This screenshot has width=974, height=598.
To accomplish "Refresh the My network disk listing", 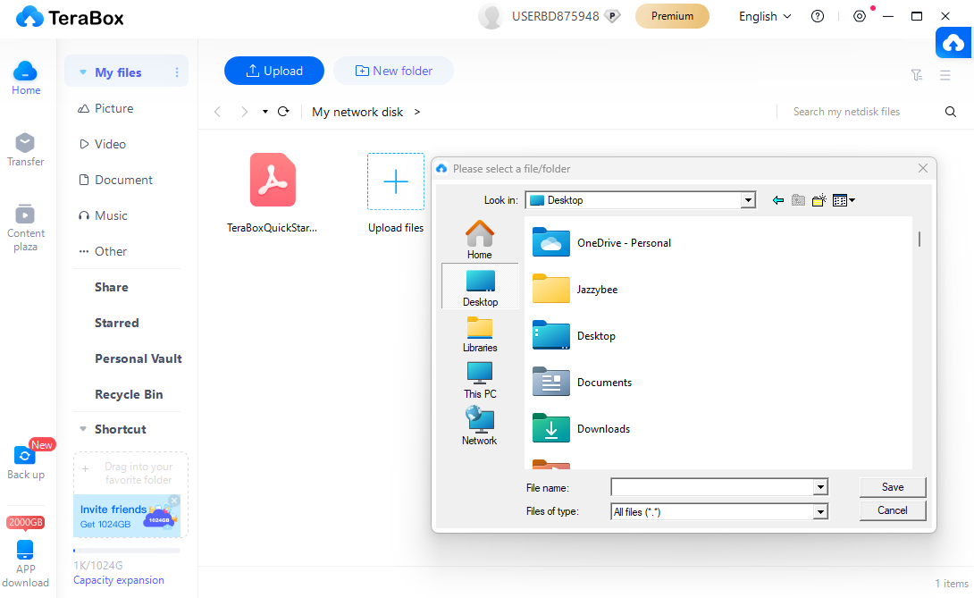I will [x=283, y=111].
